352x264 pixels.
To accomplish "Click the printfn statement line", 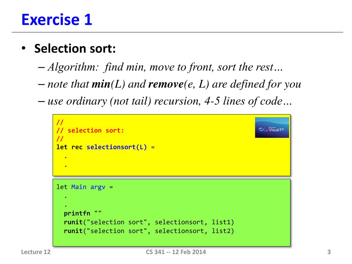I will click(x=82, y=213).
